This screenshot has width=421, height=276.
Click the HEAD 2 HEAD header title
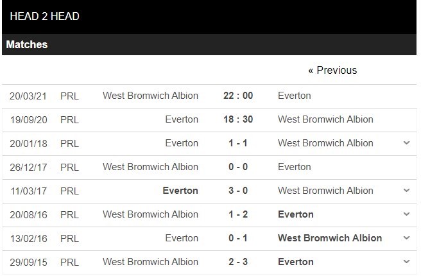coord(42,16)
